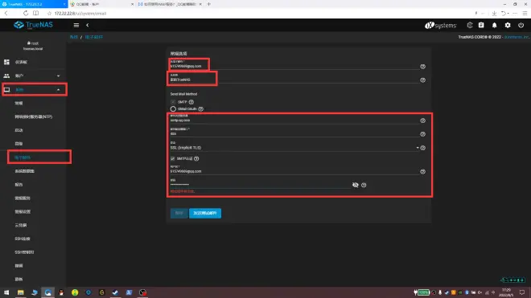This screenshot has height=298, width=531.
Task: Open the highlighted Email sidebar item
Action: (23, 157)
